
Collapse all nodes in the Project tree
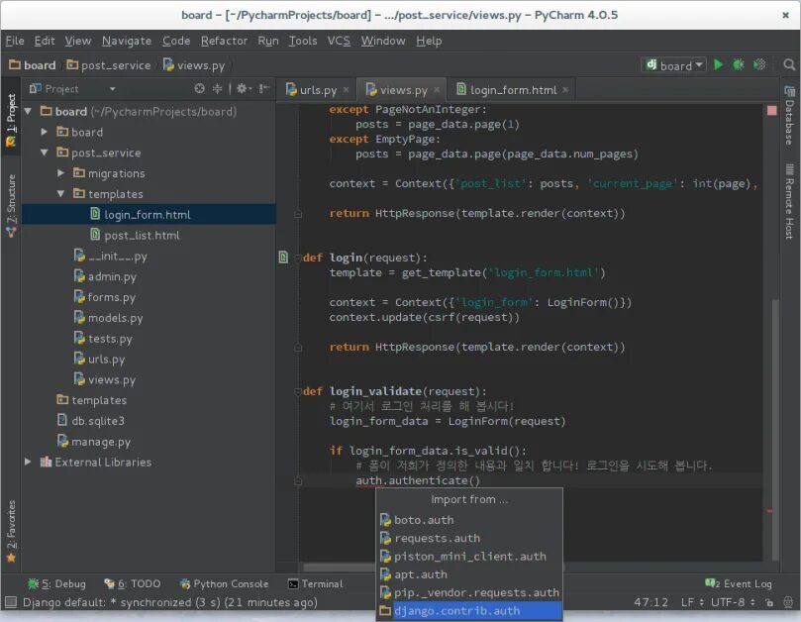click(x=217, y=88)
